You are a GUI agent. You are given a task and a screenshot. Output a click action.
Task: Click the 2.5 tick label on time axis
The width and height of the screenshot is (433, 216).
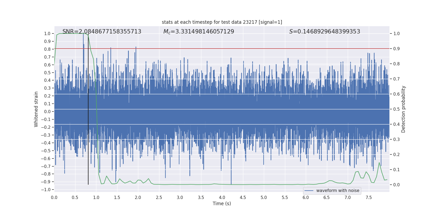click(x=159, y=197)
